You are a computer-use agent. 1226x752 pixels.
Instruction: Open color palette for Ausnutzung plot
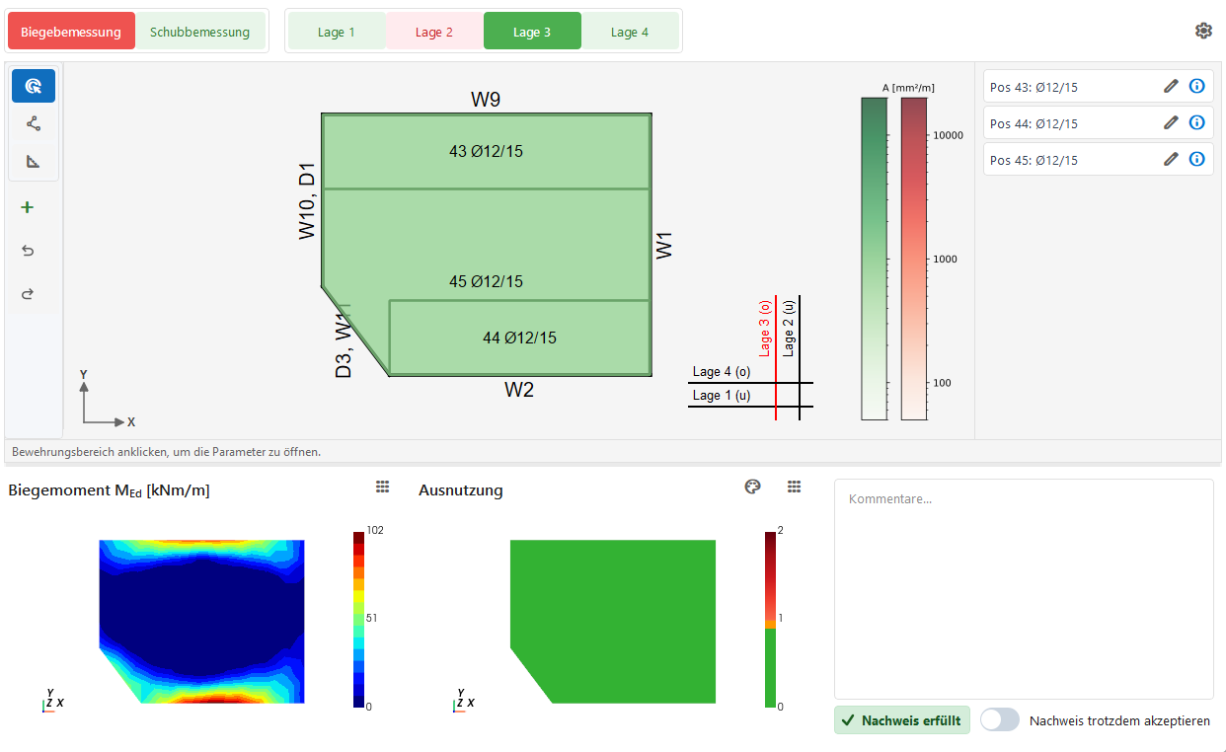click(752, 487)
